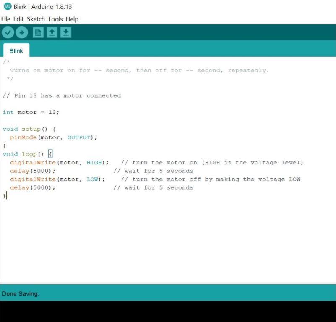Open the Tools menu
This screenshot has width=336, height=322.
tap(55, 19)
